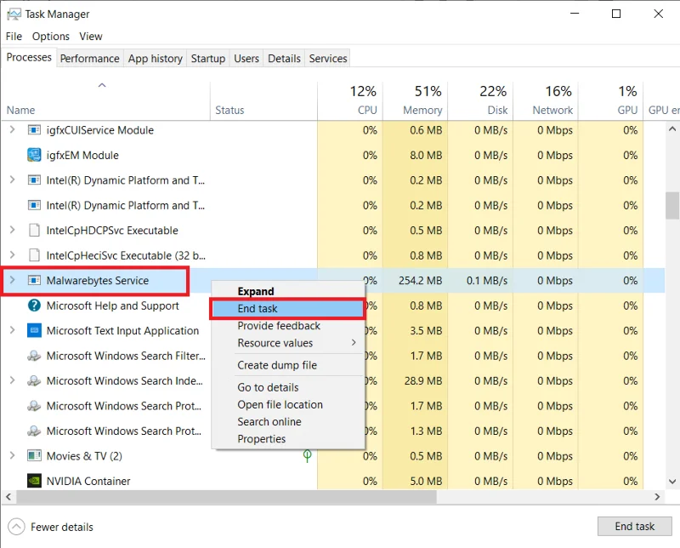
Task: Select the igfxEM Module 8.0 MB cell
Action: click(x=415, y=155)
